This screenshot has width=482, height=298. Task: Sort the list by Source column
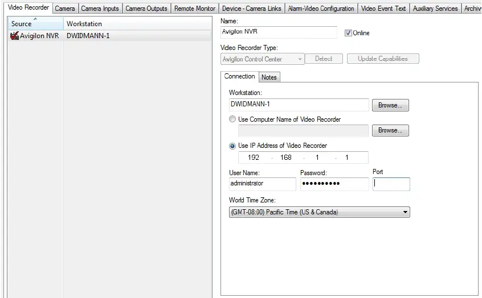click(x=35, y=24)
